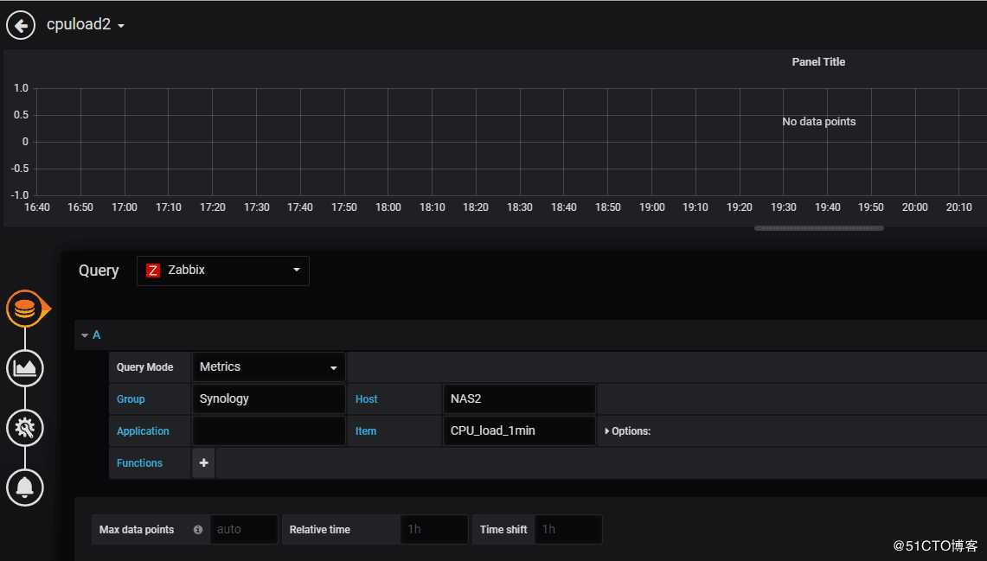Viewport: 987px width, 561px height.
Task: Click the 1.0 y-axis label
Action: [x=21, y=88]
